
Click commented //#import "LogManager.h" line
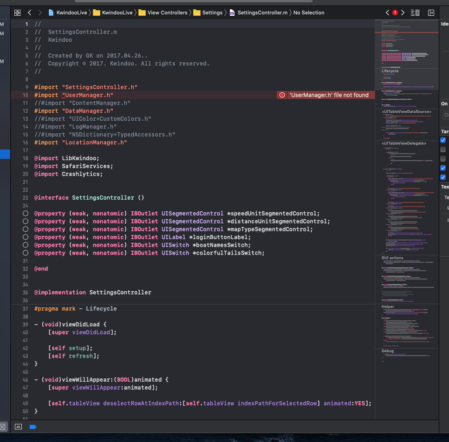(x=75, y=127)
